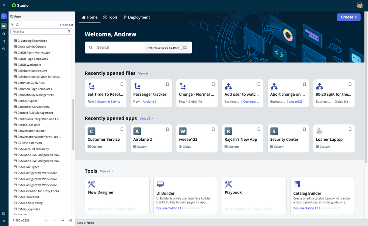Open the Create dropdown
Viewport: 368px width, 226px height.
(348, 17)
